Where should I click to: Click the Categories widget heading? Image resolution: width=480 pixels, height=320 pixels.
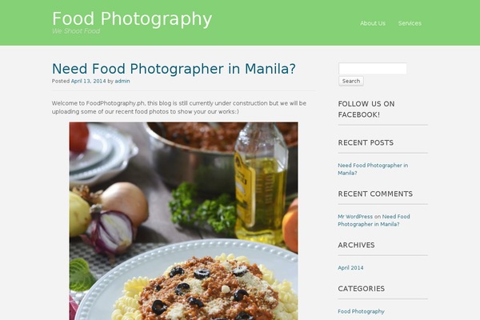pyautogui.click(x=362, y=289)
